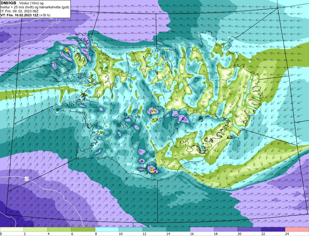Click the legend color between 8 and 10
The height and width of the screenshot is (236, 309).
pos(107,230)
